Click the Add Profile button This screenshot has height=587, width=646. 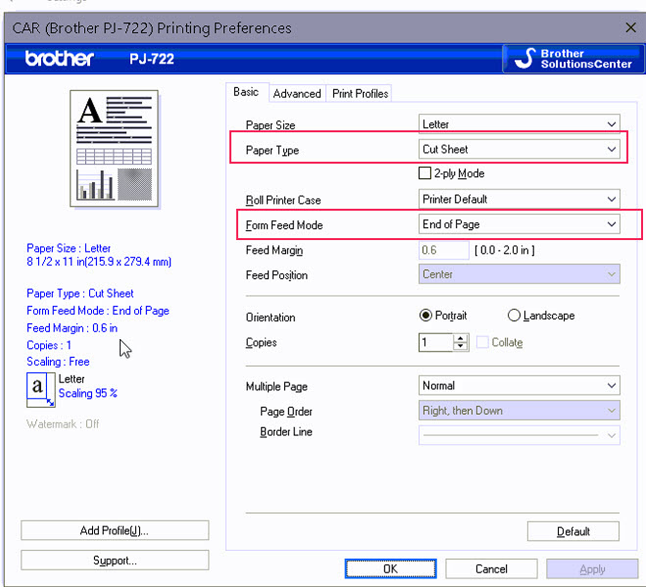[115, 530]
